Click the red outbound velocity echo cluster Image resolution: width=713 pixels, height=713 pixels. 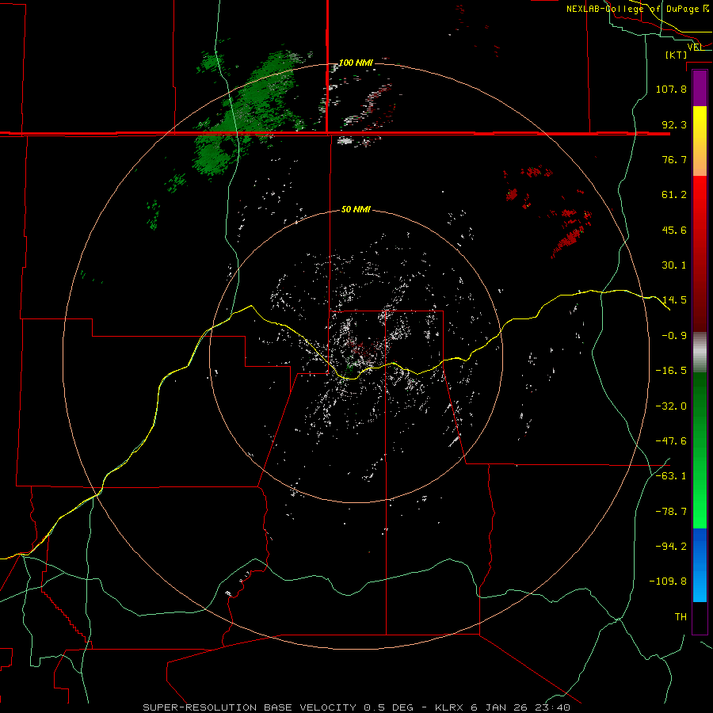coord(570,234)
